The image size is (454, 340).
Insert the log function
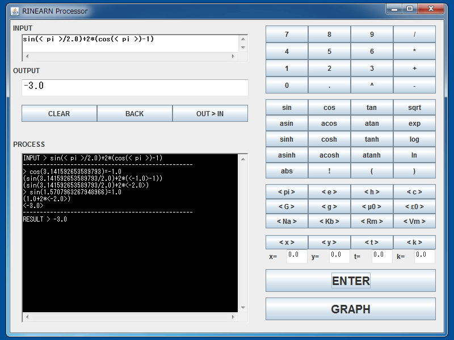tap(414, 139)
